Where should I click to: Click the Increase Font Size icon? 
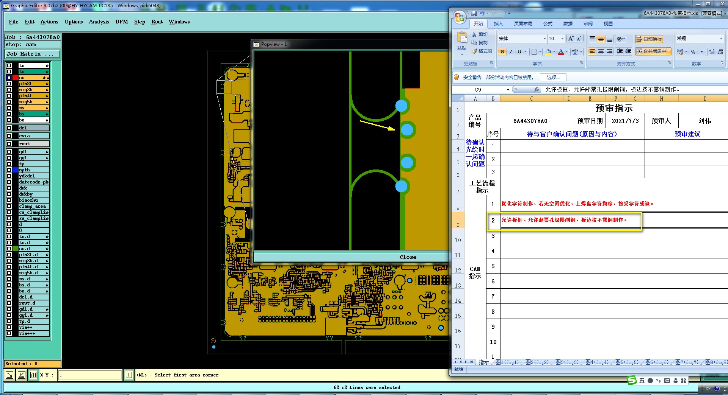[571, 39]
